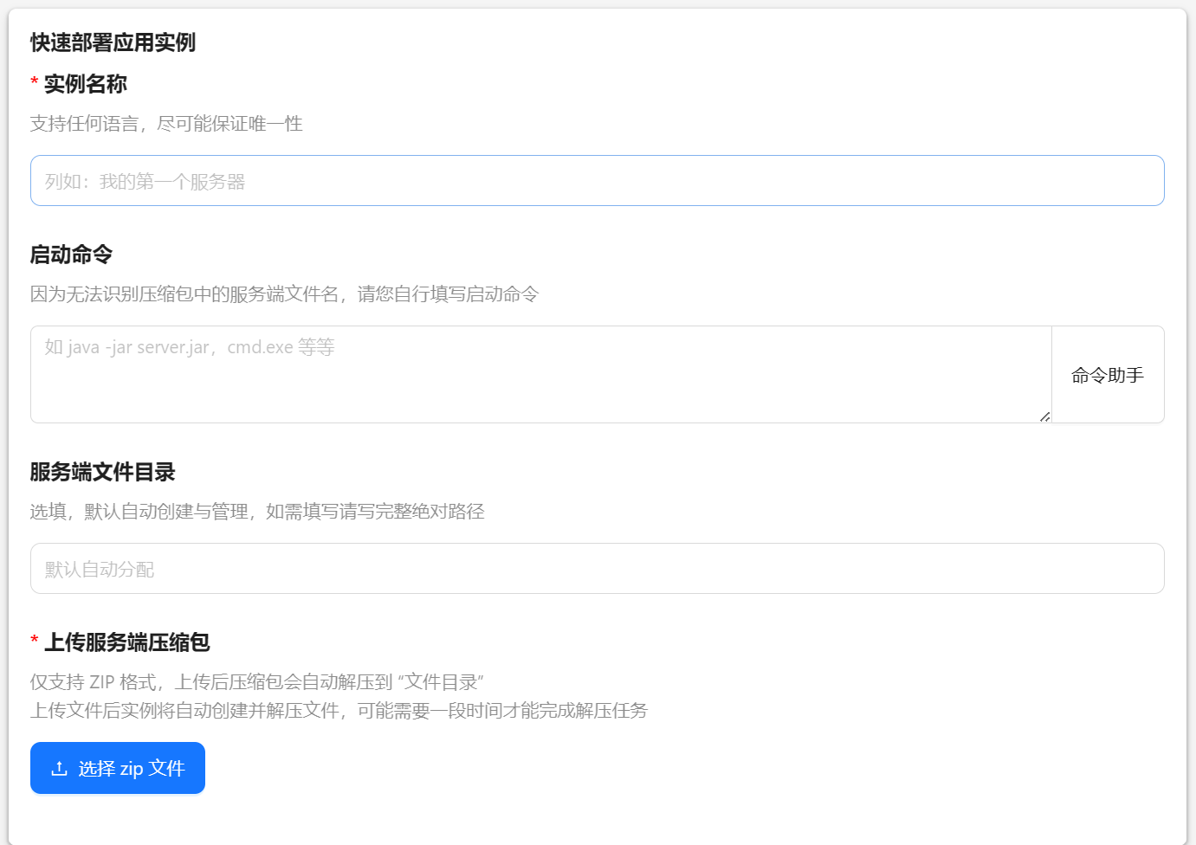The width and height of the screenshot is (1196, 845).
Task: Click the 上传服务端压缩包 section label
Action: click(x=126, y=642)
